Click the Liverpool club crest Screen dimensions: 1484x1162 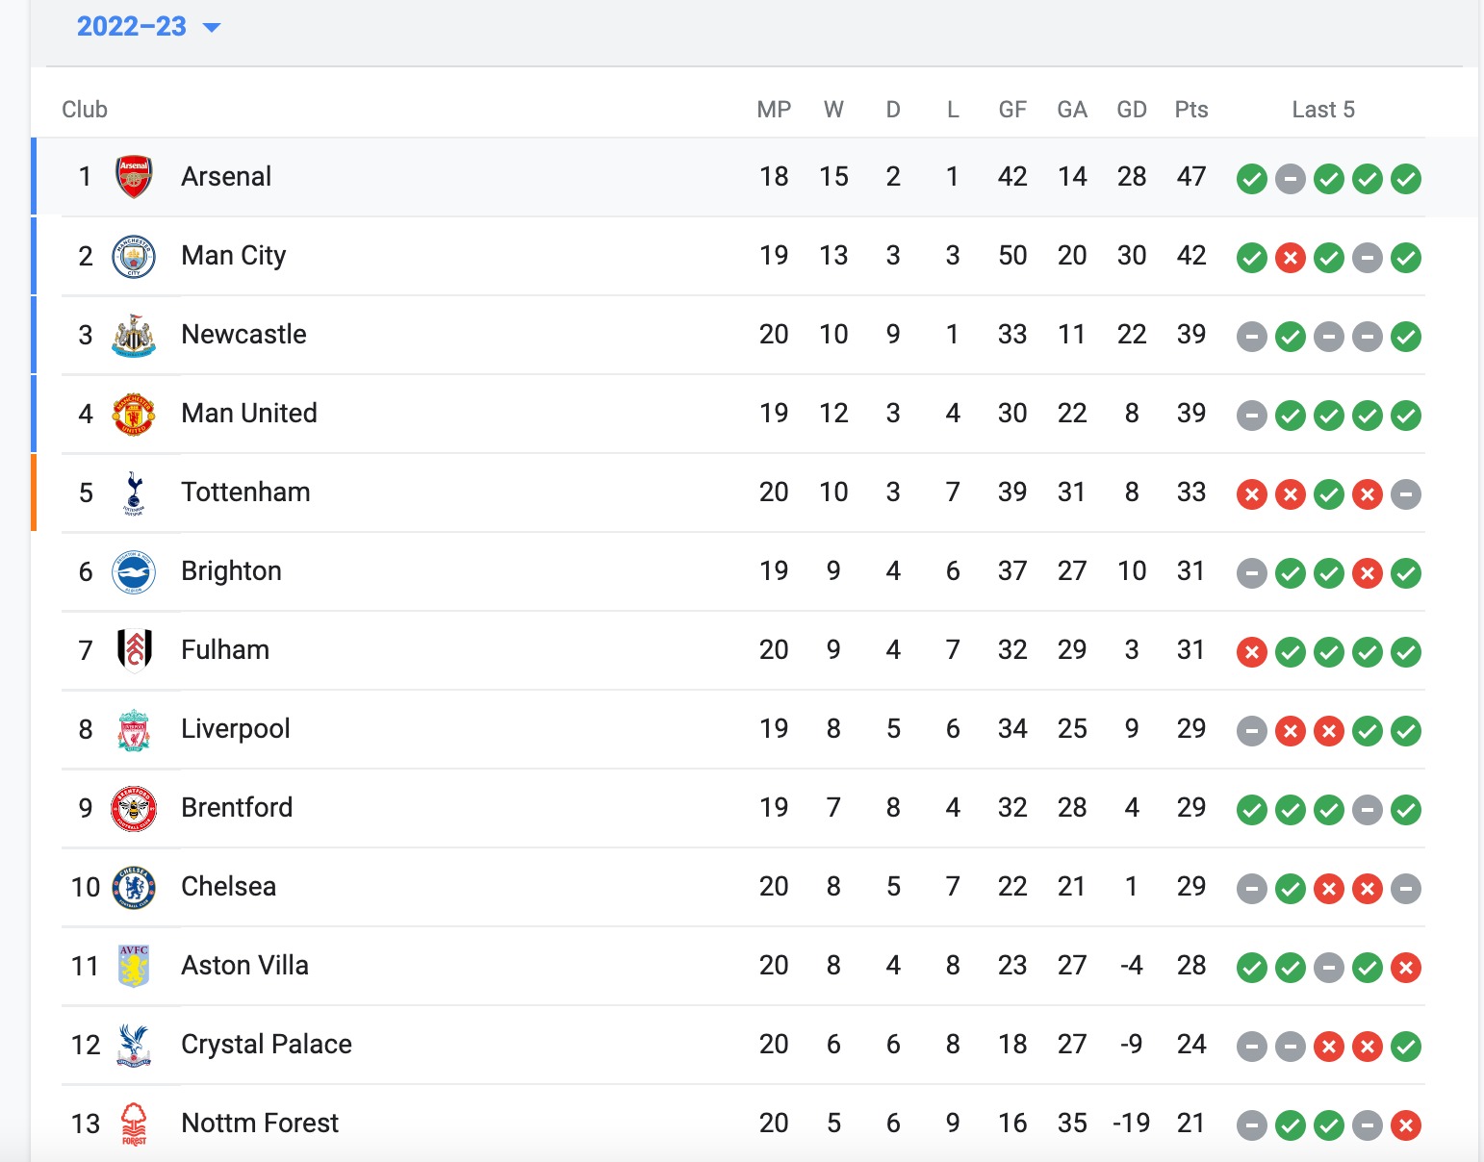coord(134,729)
